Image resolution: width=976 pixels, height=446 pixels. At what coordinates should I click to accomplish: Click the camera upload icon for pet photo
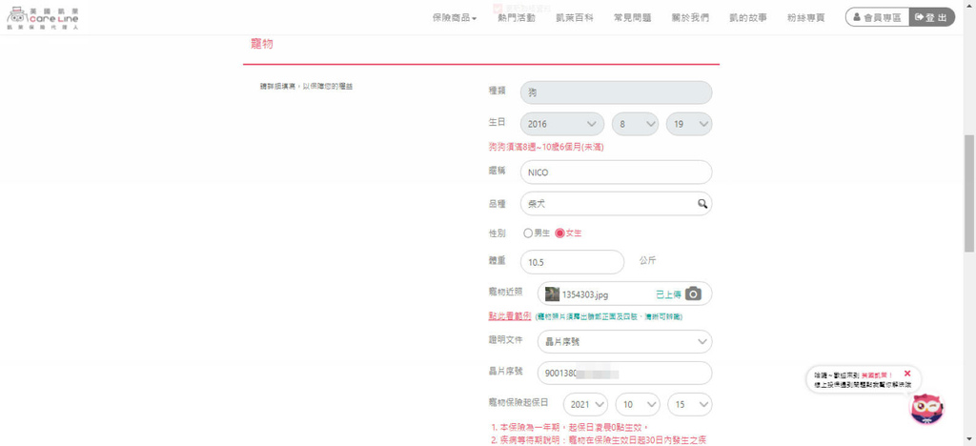pyautogui.click(x=694, y=294)
